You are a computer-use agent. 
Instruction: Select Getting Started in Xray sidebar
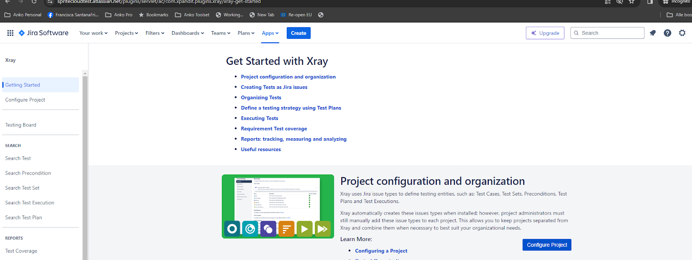pyautogui.click(x=41, y=85)
